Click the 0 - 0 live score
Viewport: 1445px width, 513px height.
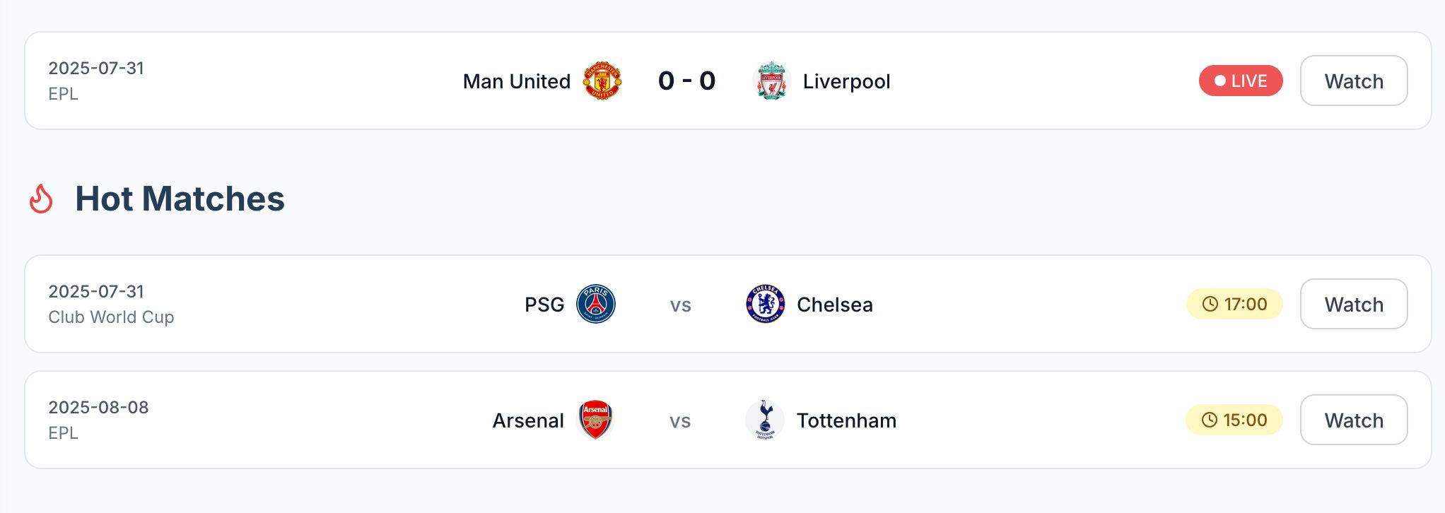click(x=686, y=81)
